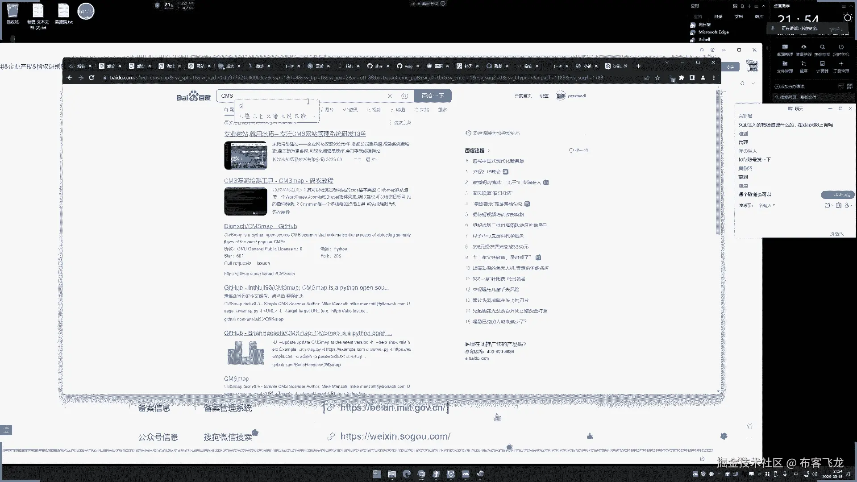Screen dimensions: 857x482
Task: Reload the Baidu page
Action: coord(92,78)
